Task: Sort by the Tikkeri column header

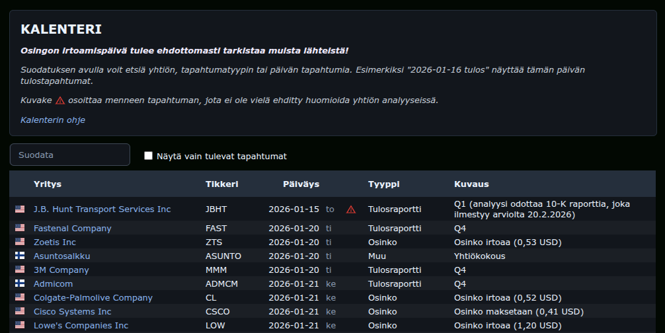Action: (x=221, y=184)
